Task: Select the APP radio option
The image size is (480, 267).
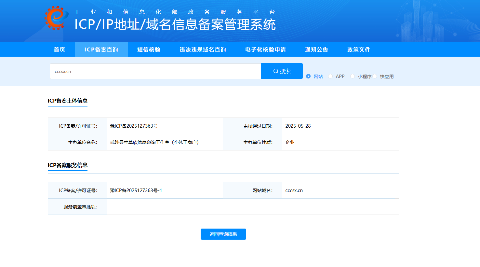Action: pyautogui.click(x=330, y=76)
